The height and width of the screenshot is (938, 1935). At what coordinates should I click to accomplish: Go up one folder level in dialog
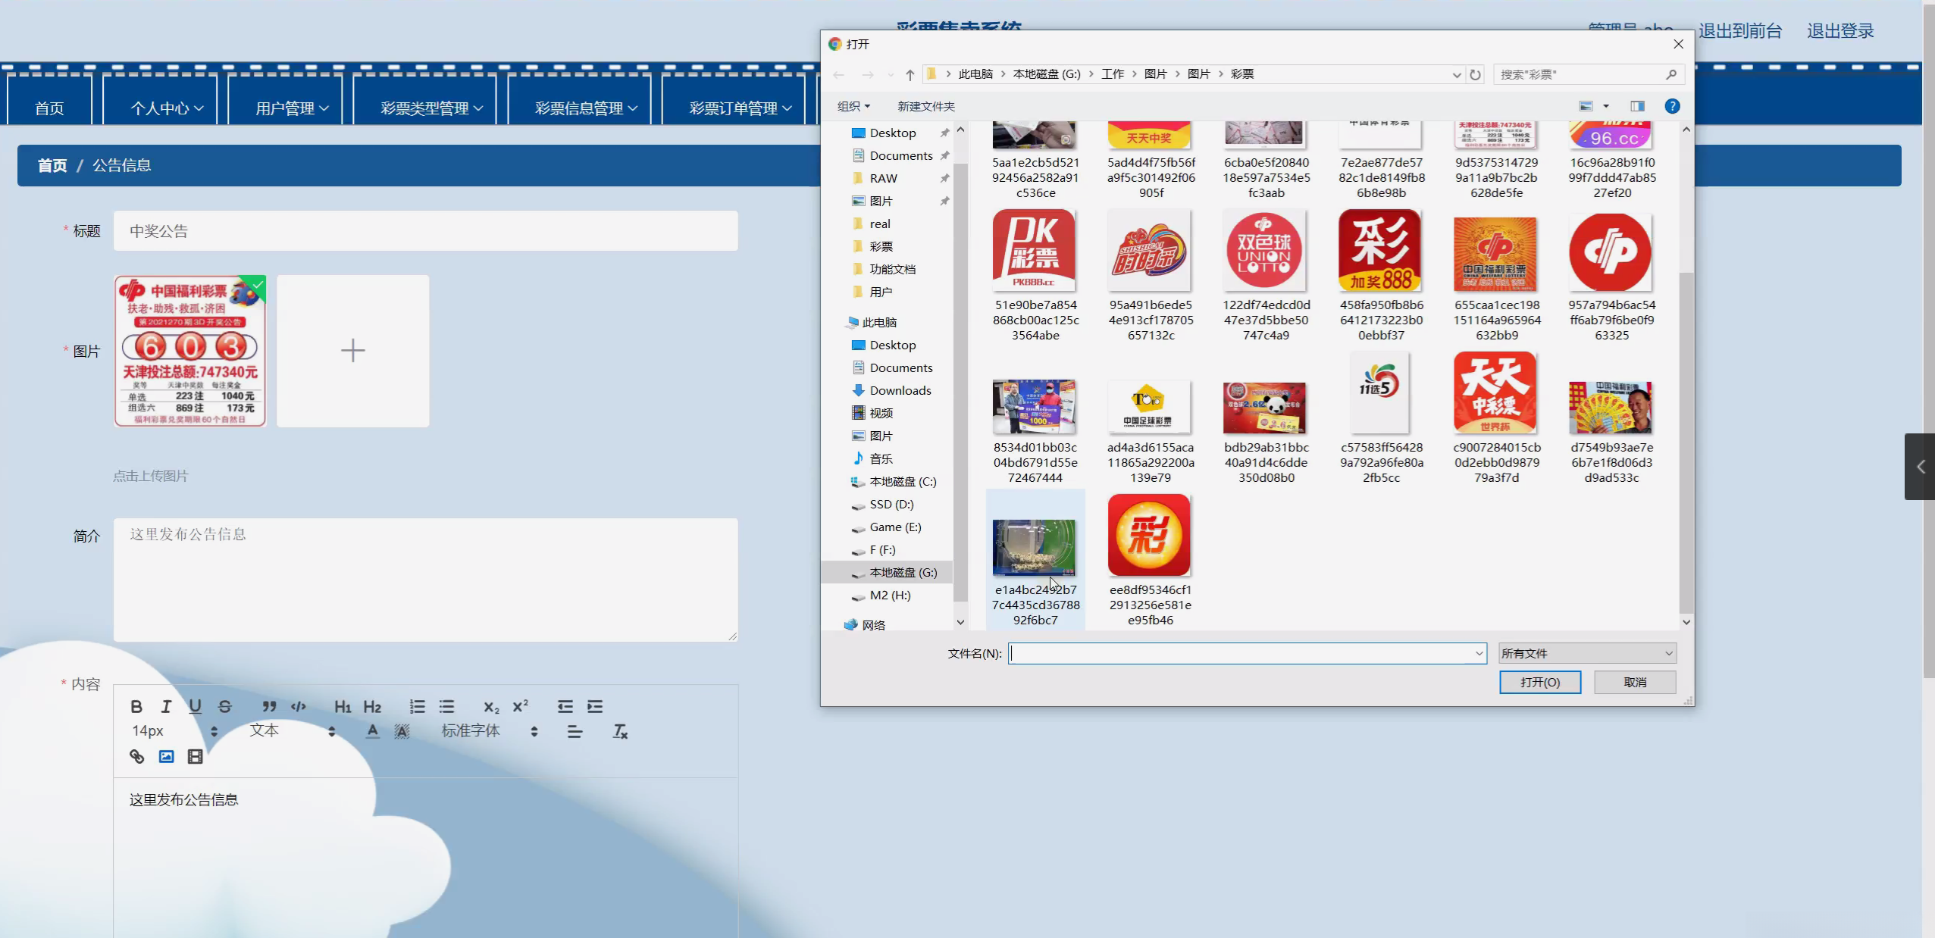pos(910,74)
